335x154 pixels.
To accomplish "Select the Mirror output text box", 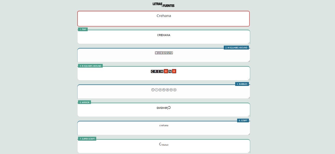I will pos(163,110).
